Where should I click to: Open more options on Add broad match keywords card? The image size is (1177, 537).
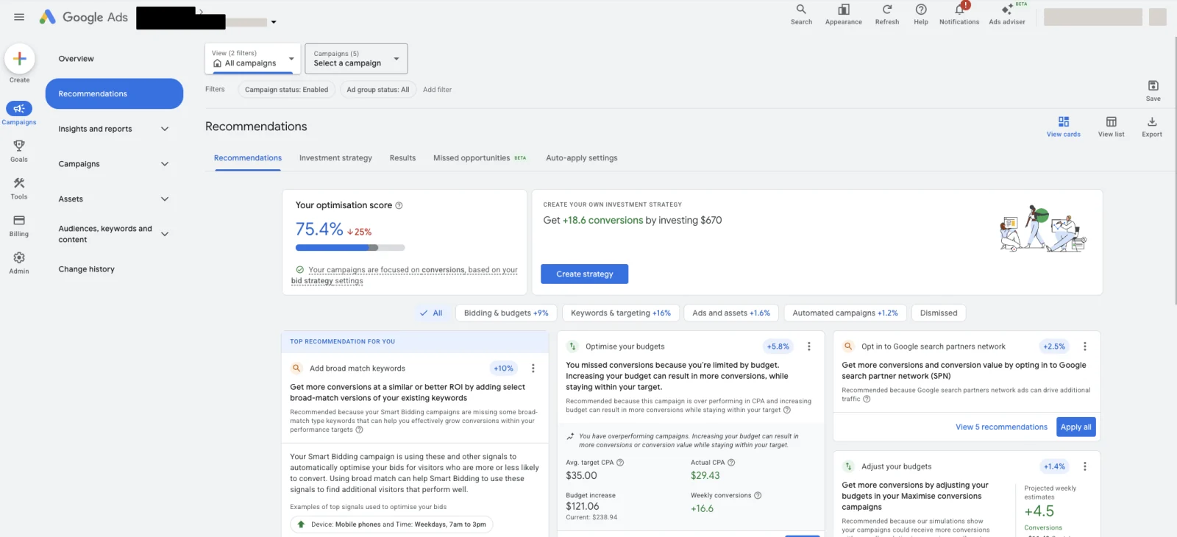[x=533, y=369]
